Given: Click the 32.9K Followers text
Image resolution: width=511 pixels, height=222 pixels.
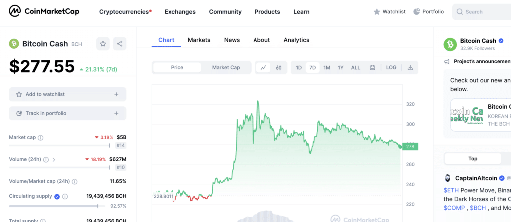Looking at the screenshot, I should (478, 48).
